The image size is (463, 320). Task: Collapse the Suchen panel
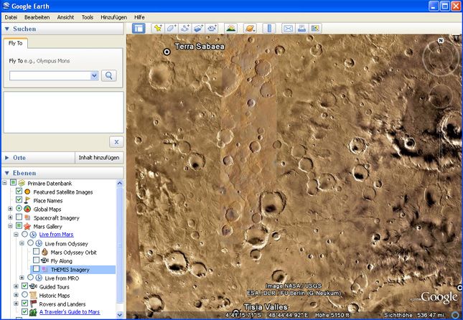pyautogui.click(x=7, y=29)
